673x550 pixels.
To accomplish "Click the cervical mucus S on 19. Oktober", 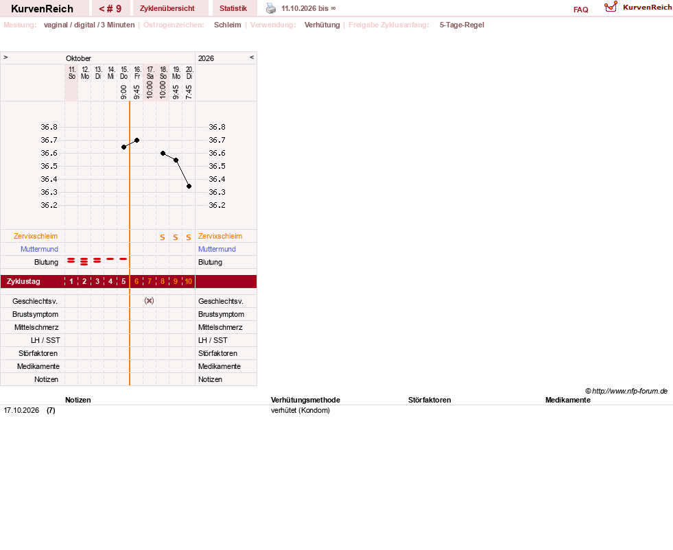I will 176,237.
